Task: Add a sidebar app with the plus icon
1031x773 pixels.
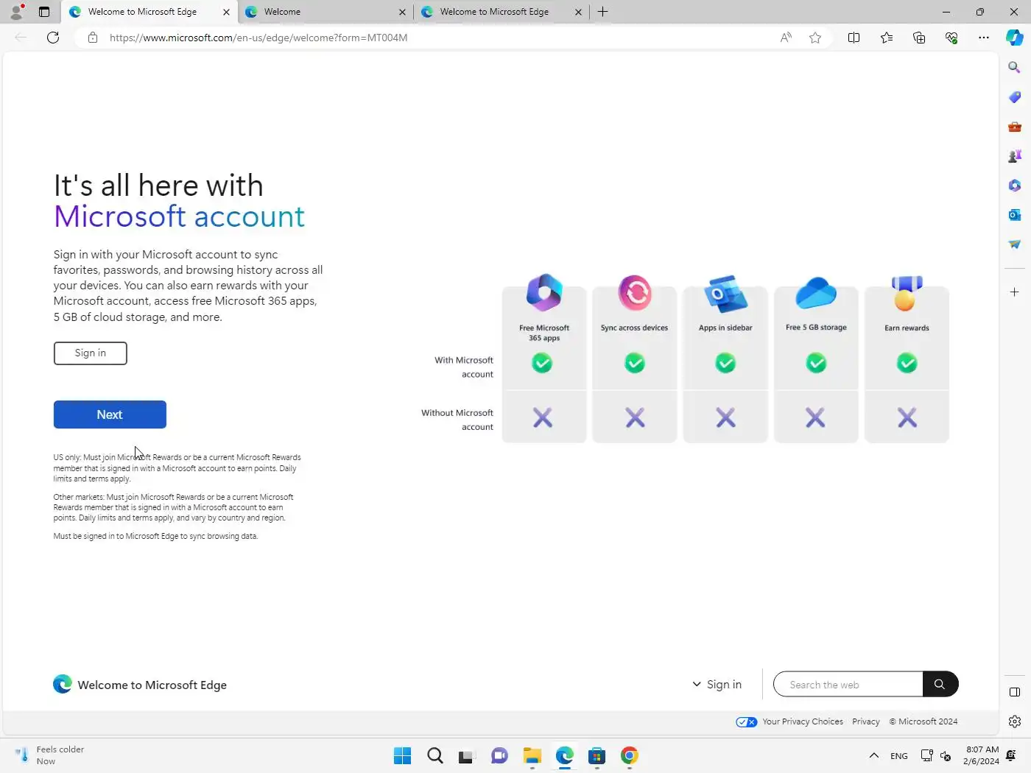Action: click(1014, 292)
